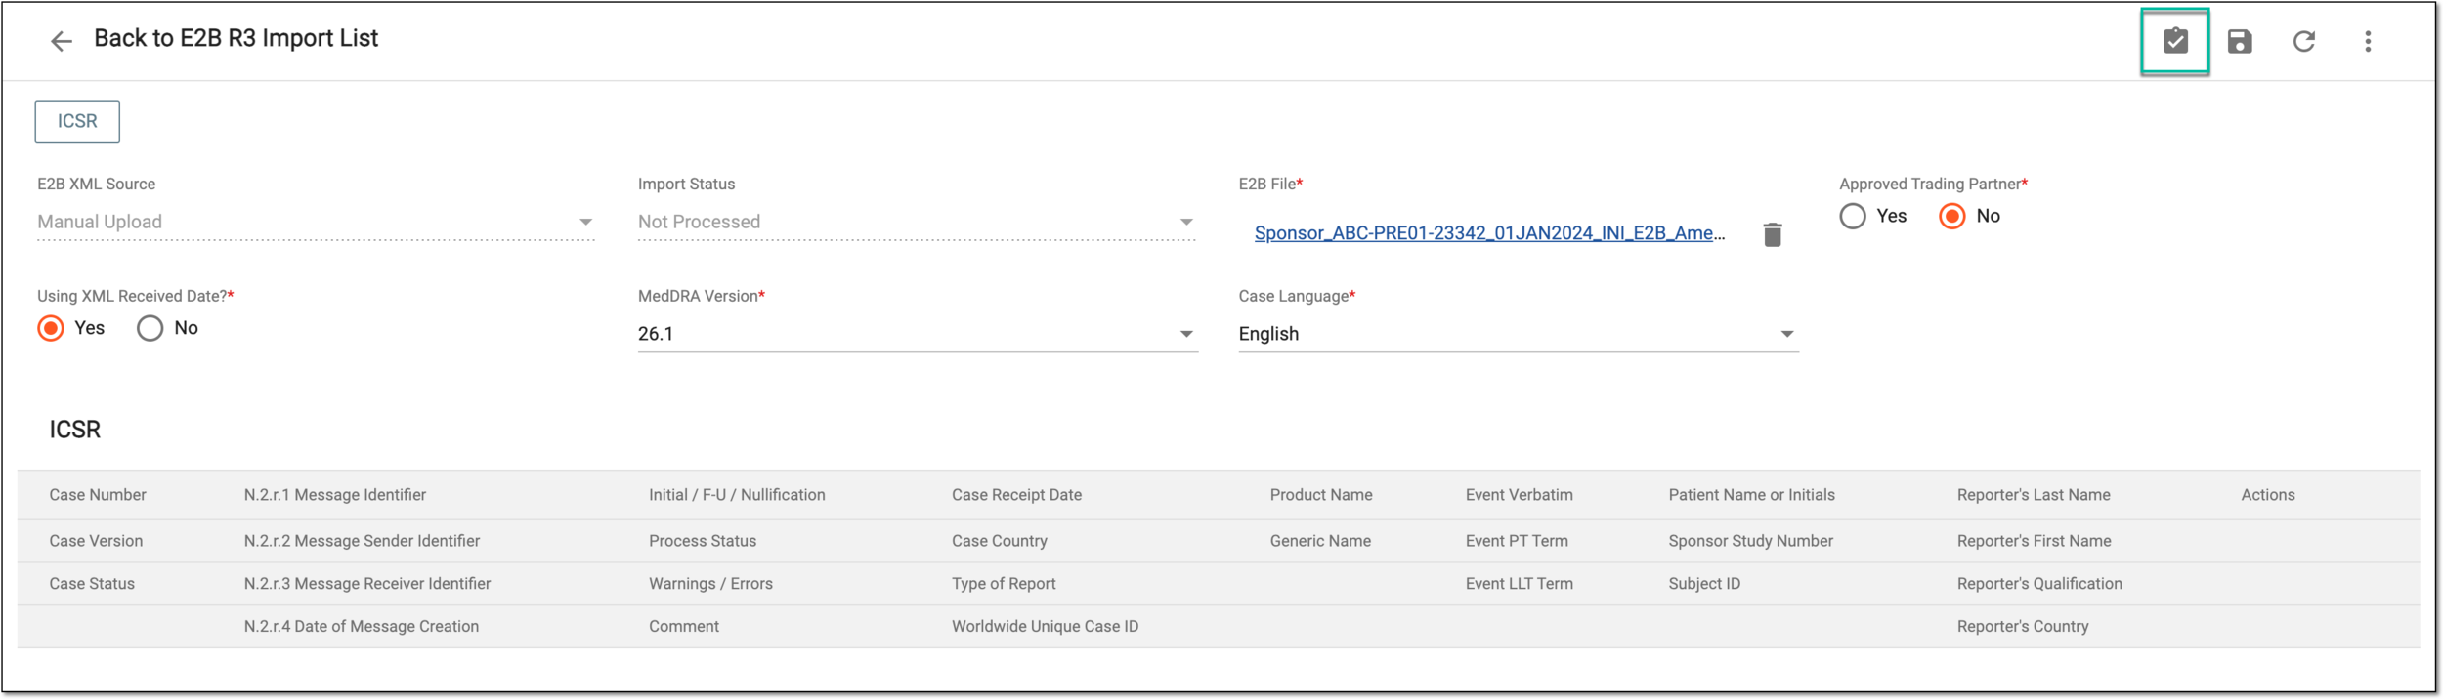Click the N.2.r.1 Message Identifier header
The image size is (2443, 699).
[335, 495]
